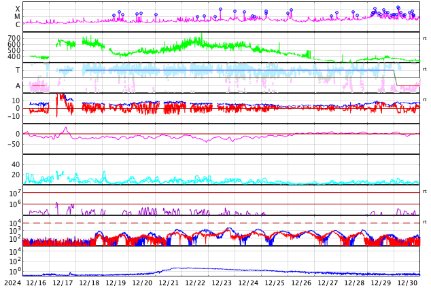Select the 600 tick on the green plot
This screenshot has width=431, height=288.
point(14,44)
